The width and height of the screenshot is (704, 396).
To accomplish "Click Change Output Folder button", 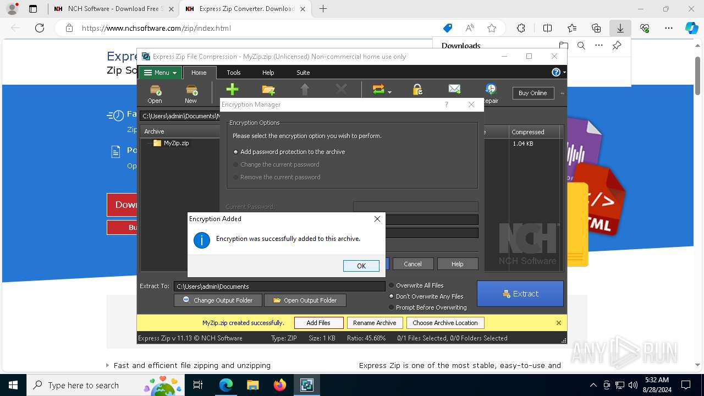I will coord(217,300).
